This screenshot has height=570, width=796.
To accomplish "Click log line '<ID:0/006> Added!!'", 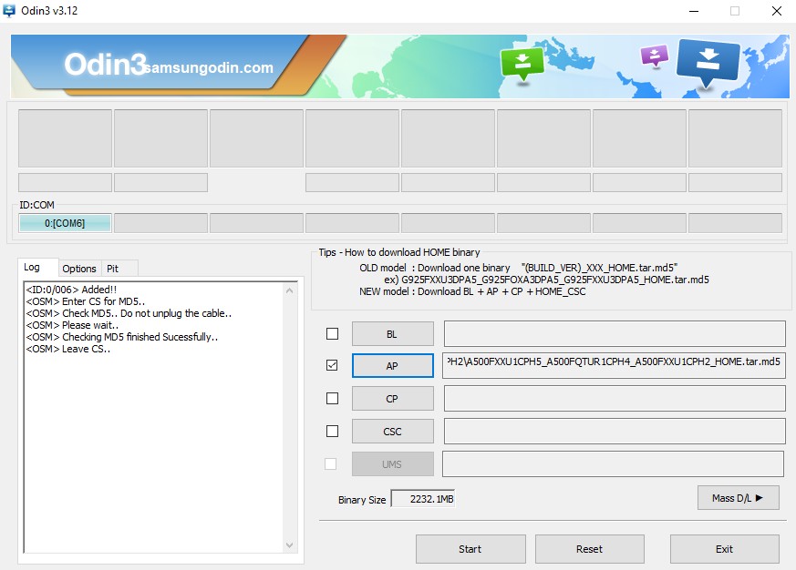I will pyautogui.click(x=71, y=290).
